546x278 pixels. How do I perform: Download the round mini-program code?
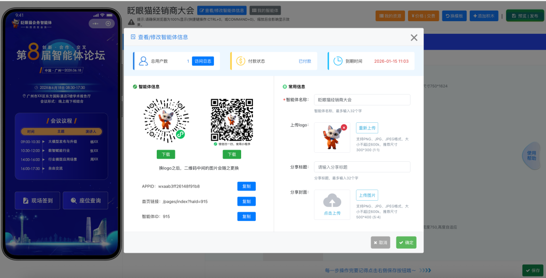[166, 154]
